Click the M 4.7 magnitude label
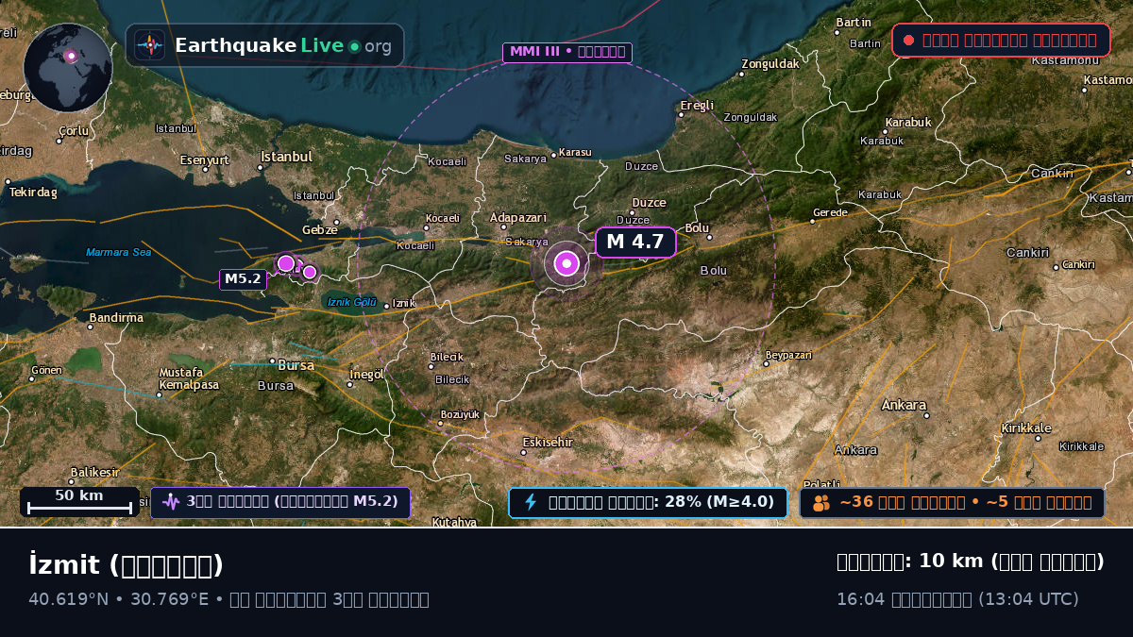 click(x=635, y=242)
